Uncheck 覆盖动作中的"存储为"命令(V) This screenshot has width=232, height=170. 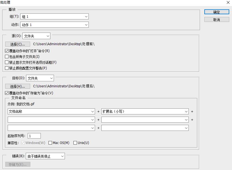pos(7,93)
